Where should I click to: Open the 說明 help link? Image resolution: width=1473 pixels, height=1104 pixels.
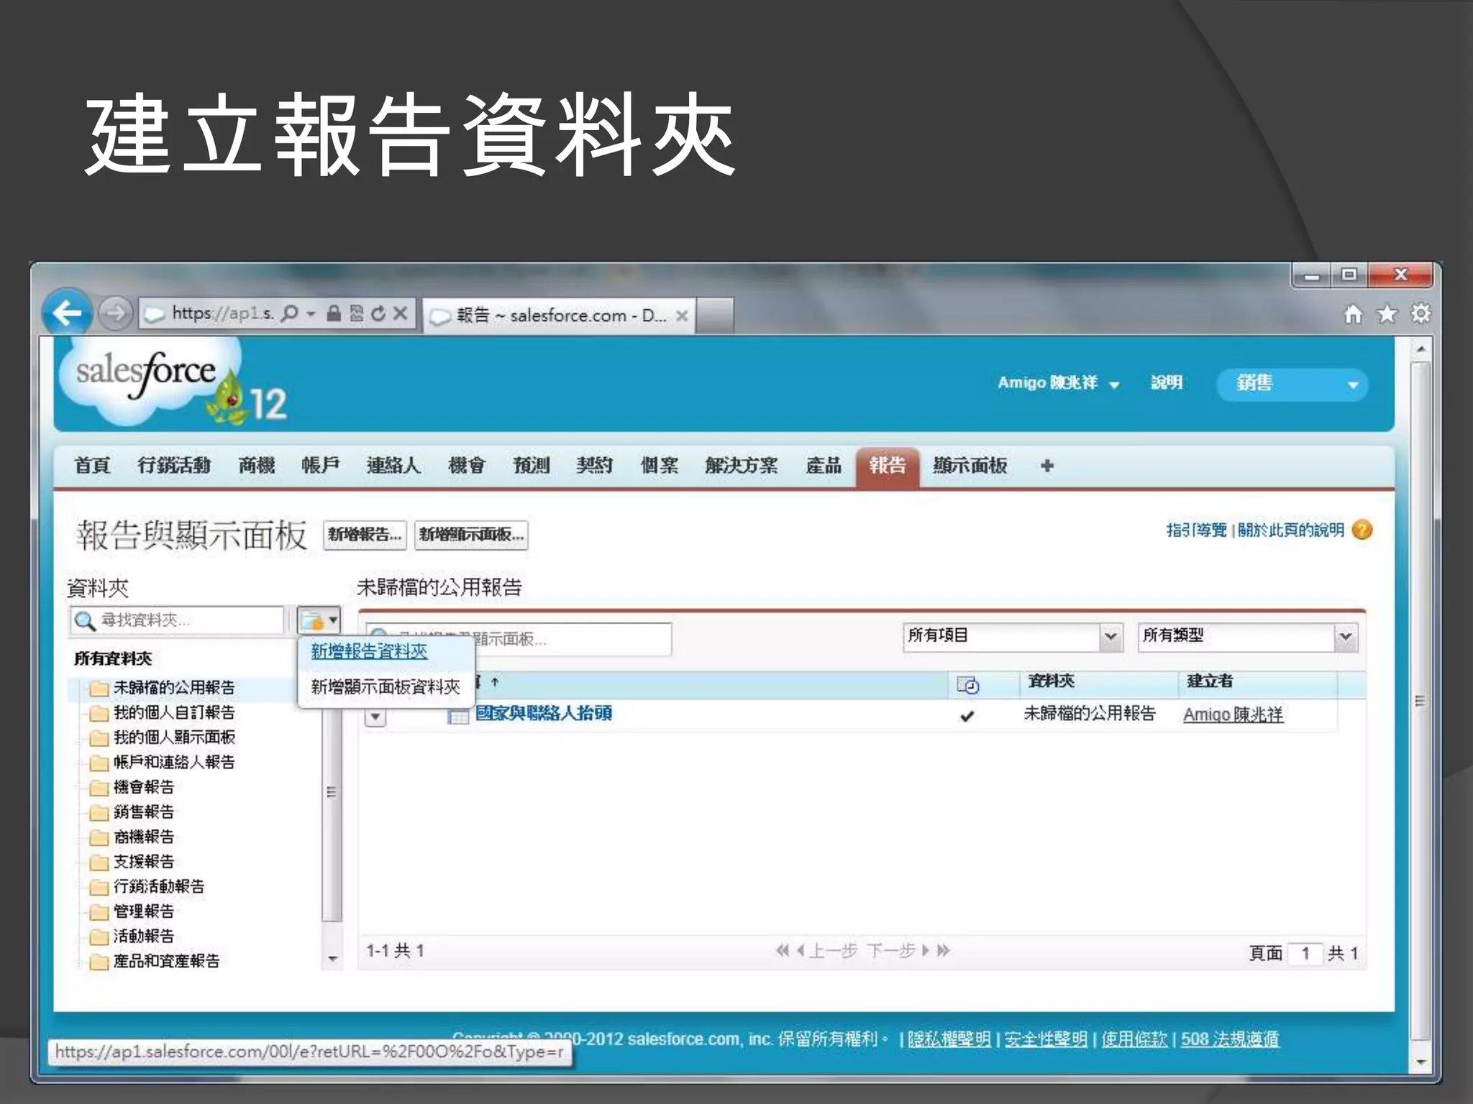click(x=1167, y=383)
